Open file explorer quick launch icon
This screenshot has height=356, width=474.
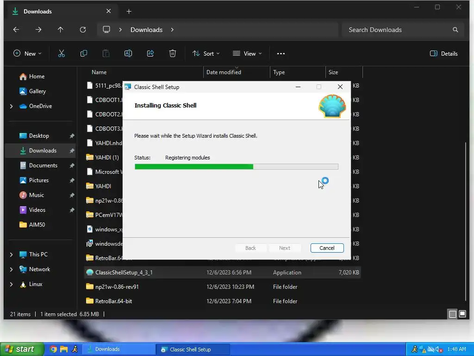pos(64,349)
